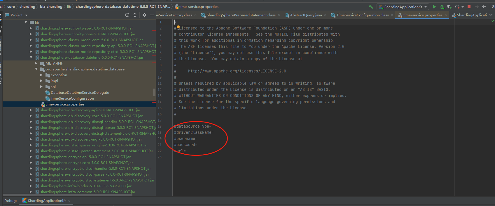Close ShardingSpherePreparedStatement.class tab
Viewport: 495px width, 206px height.
tap(279, 15)
